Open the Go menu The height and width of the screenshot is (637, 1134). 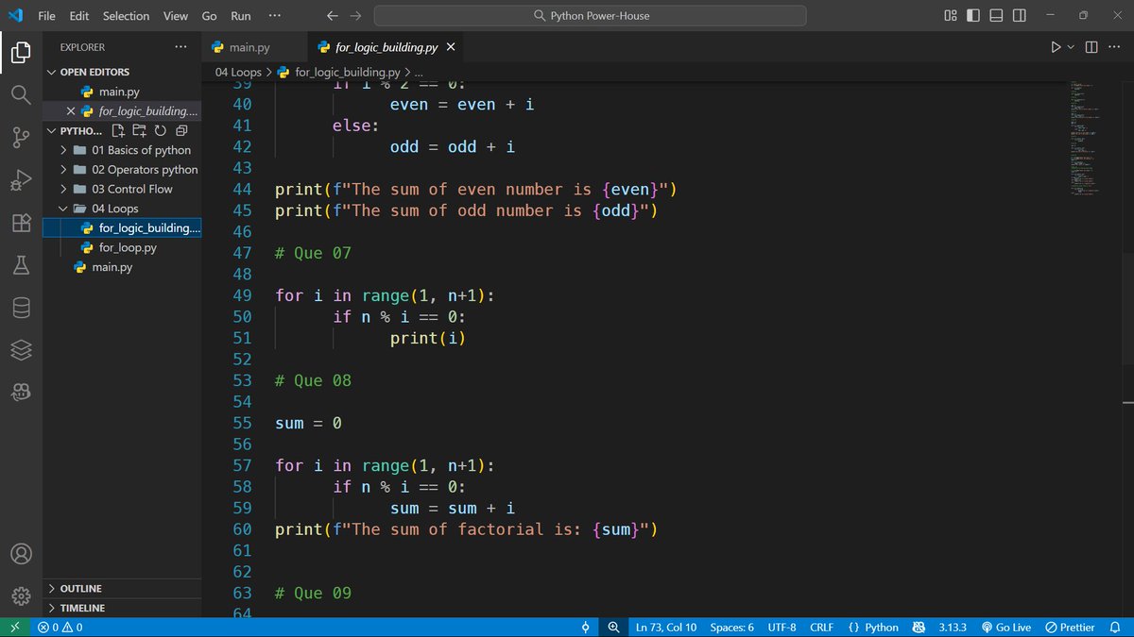point(210,16)
